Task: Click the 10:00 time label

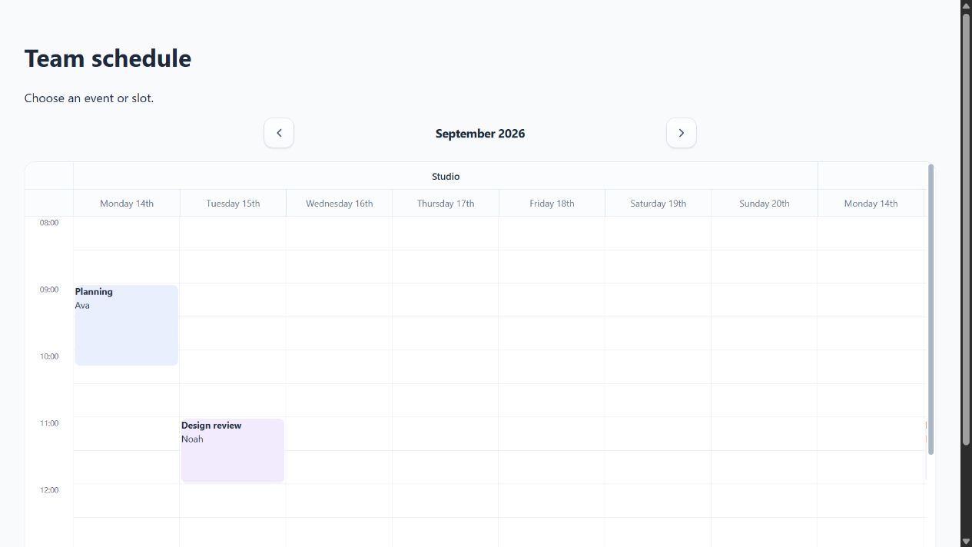Action: click(49, 356)
